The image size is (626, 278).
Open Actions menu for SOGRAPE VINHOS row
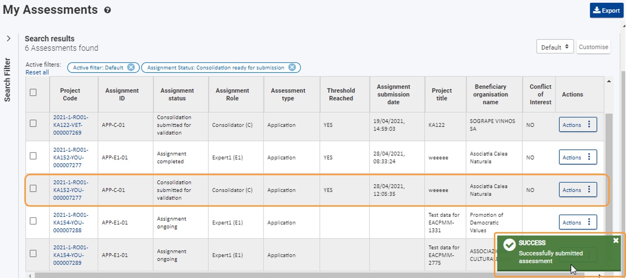tap(578, 125)
